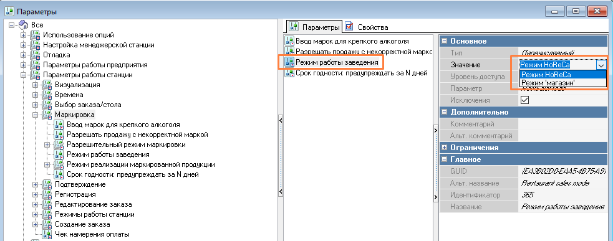Click icon beside 'Параметры работы предприятия'

coord(36,65)
